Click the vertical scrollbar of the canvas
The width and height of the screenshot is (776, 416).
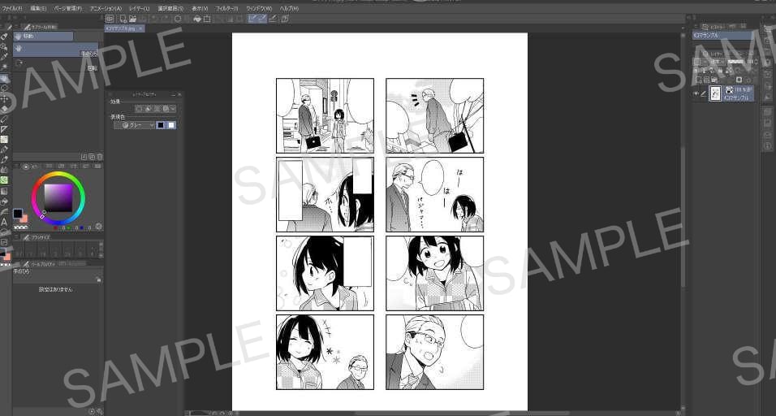point(683,217)
